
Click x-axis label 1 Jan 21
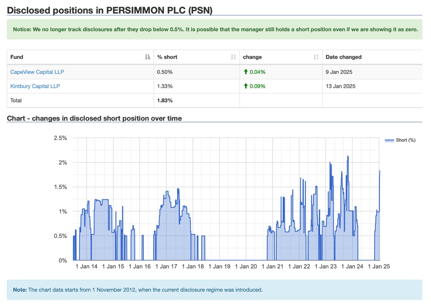tap(272, 266)
